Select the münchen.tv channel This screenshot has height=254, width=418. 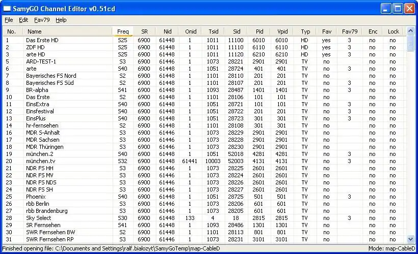point(40,161)
